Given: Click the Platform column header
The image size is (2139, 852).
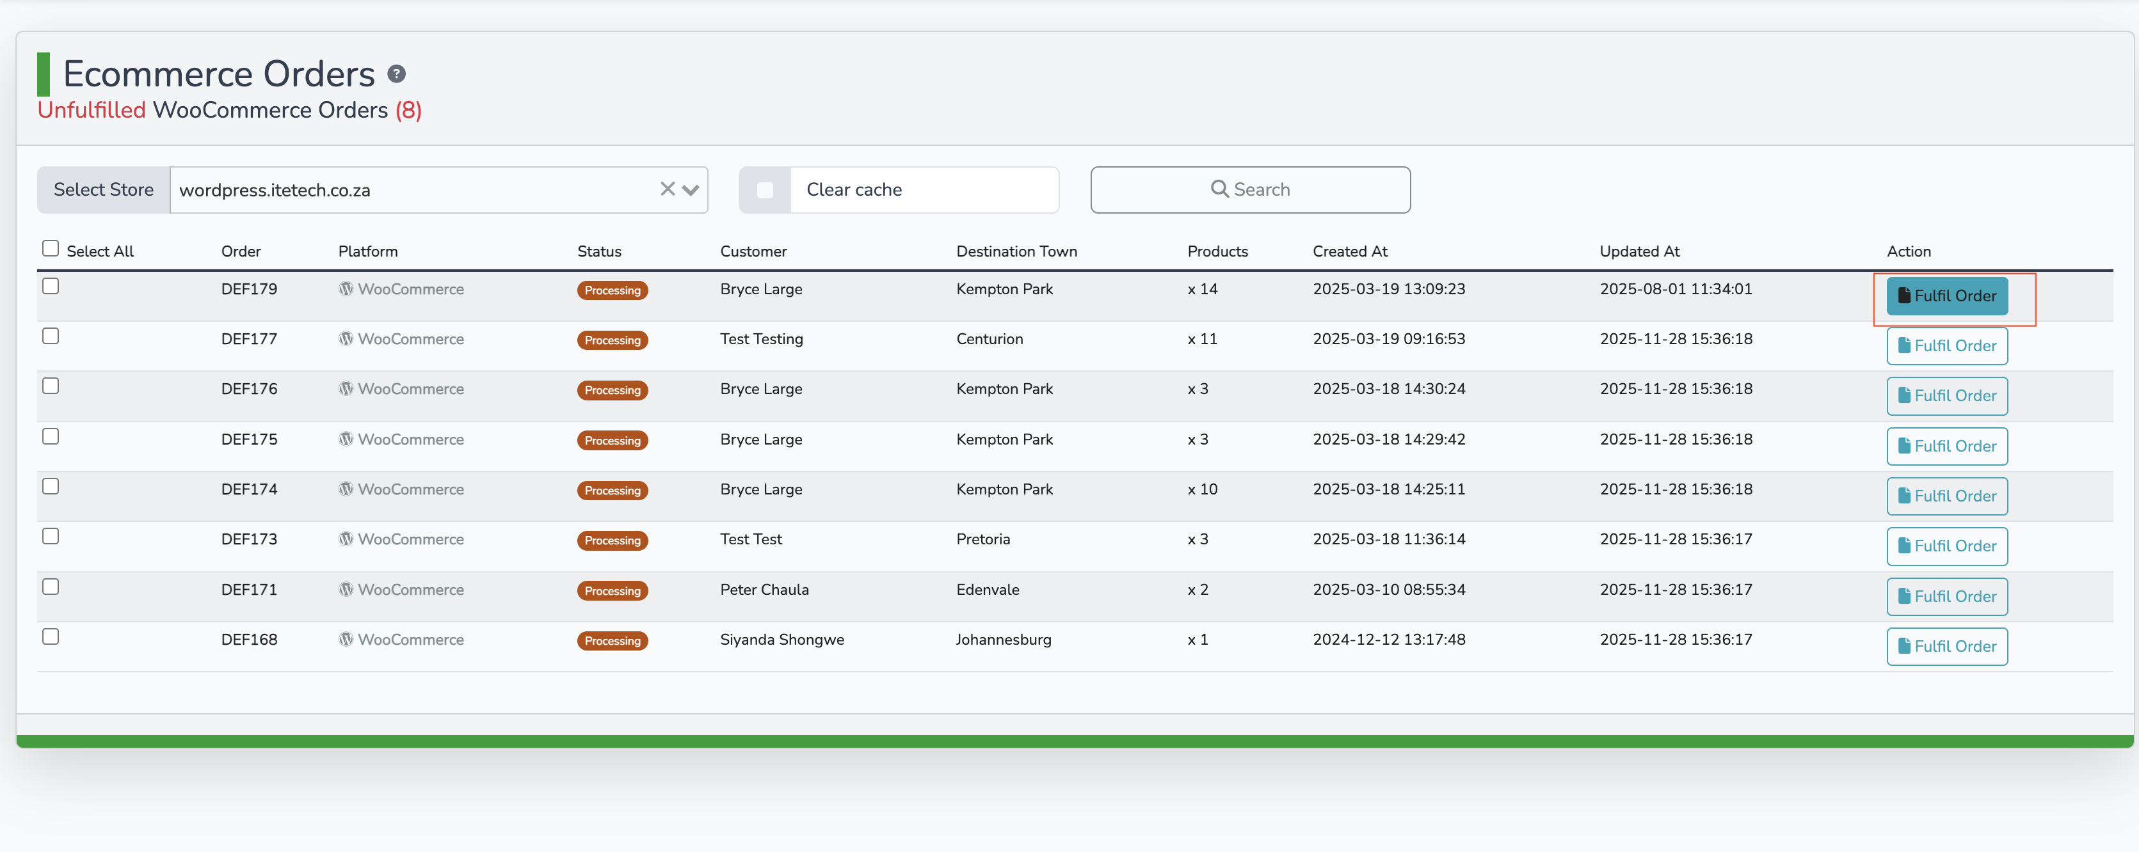Looking at the screenshot, I should (368, 251).
